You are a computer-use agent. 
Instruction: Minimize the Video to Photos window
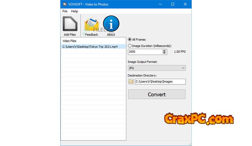click(x=160, y=4)
